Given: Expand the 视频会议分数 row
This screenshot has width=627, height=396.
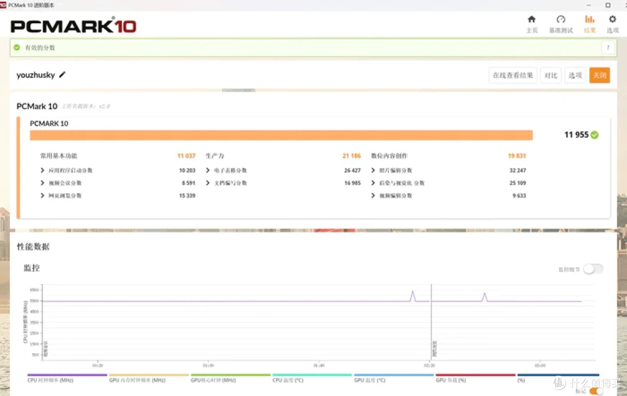Looking at the screenshot, I should (x=42, y=183).
